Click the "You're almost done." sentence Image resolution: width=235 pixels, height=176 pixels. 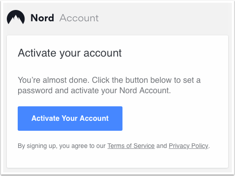tap(54, 80)
